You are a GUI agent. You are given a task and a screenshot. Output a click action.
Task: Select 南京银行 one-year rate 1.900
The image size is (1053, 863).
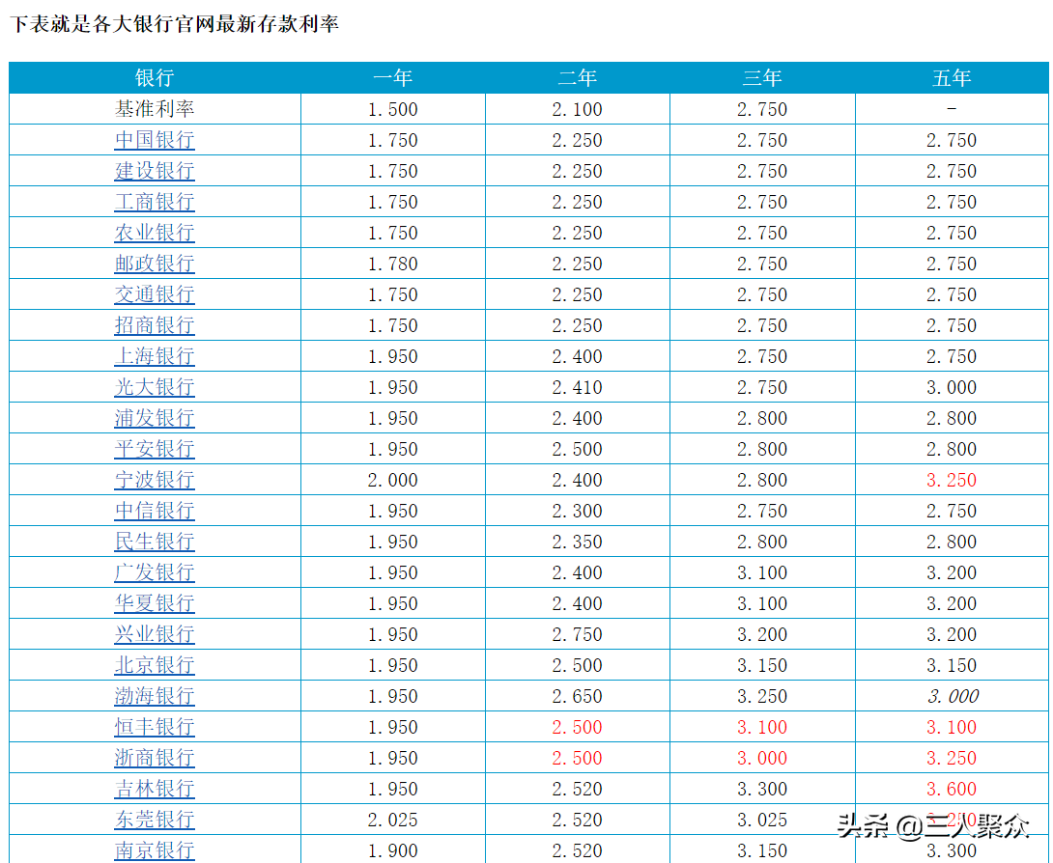click(x=393, y=849)
